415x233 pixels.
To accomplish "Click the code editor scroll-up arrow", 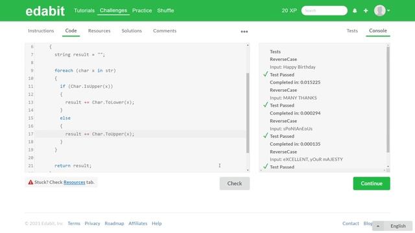I will tap(248, 45).
